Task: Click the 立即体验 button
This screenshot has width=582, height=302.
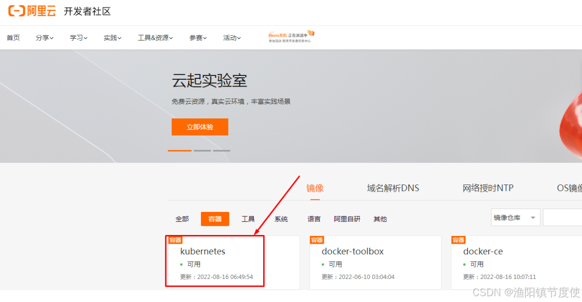Action: (200, 127)
